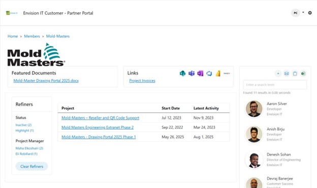Open the Microsoft Teams icon in Links

click(x=192, y=73)
